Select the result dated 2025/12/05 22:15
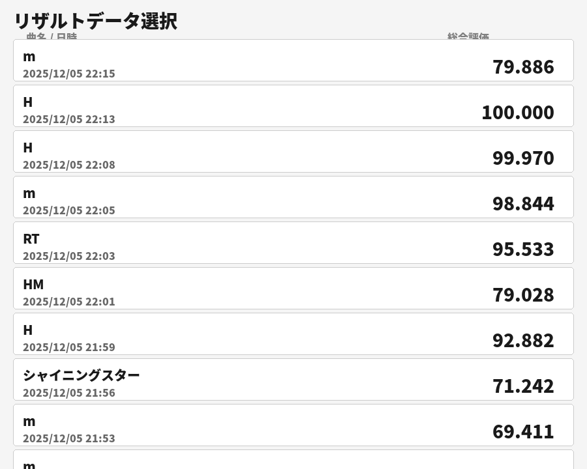The width and height of the screenshot is (587, 469). click(293, 61)
